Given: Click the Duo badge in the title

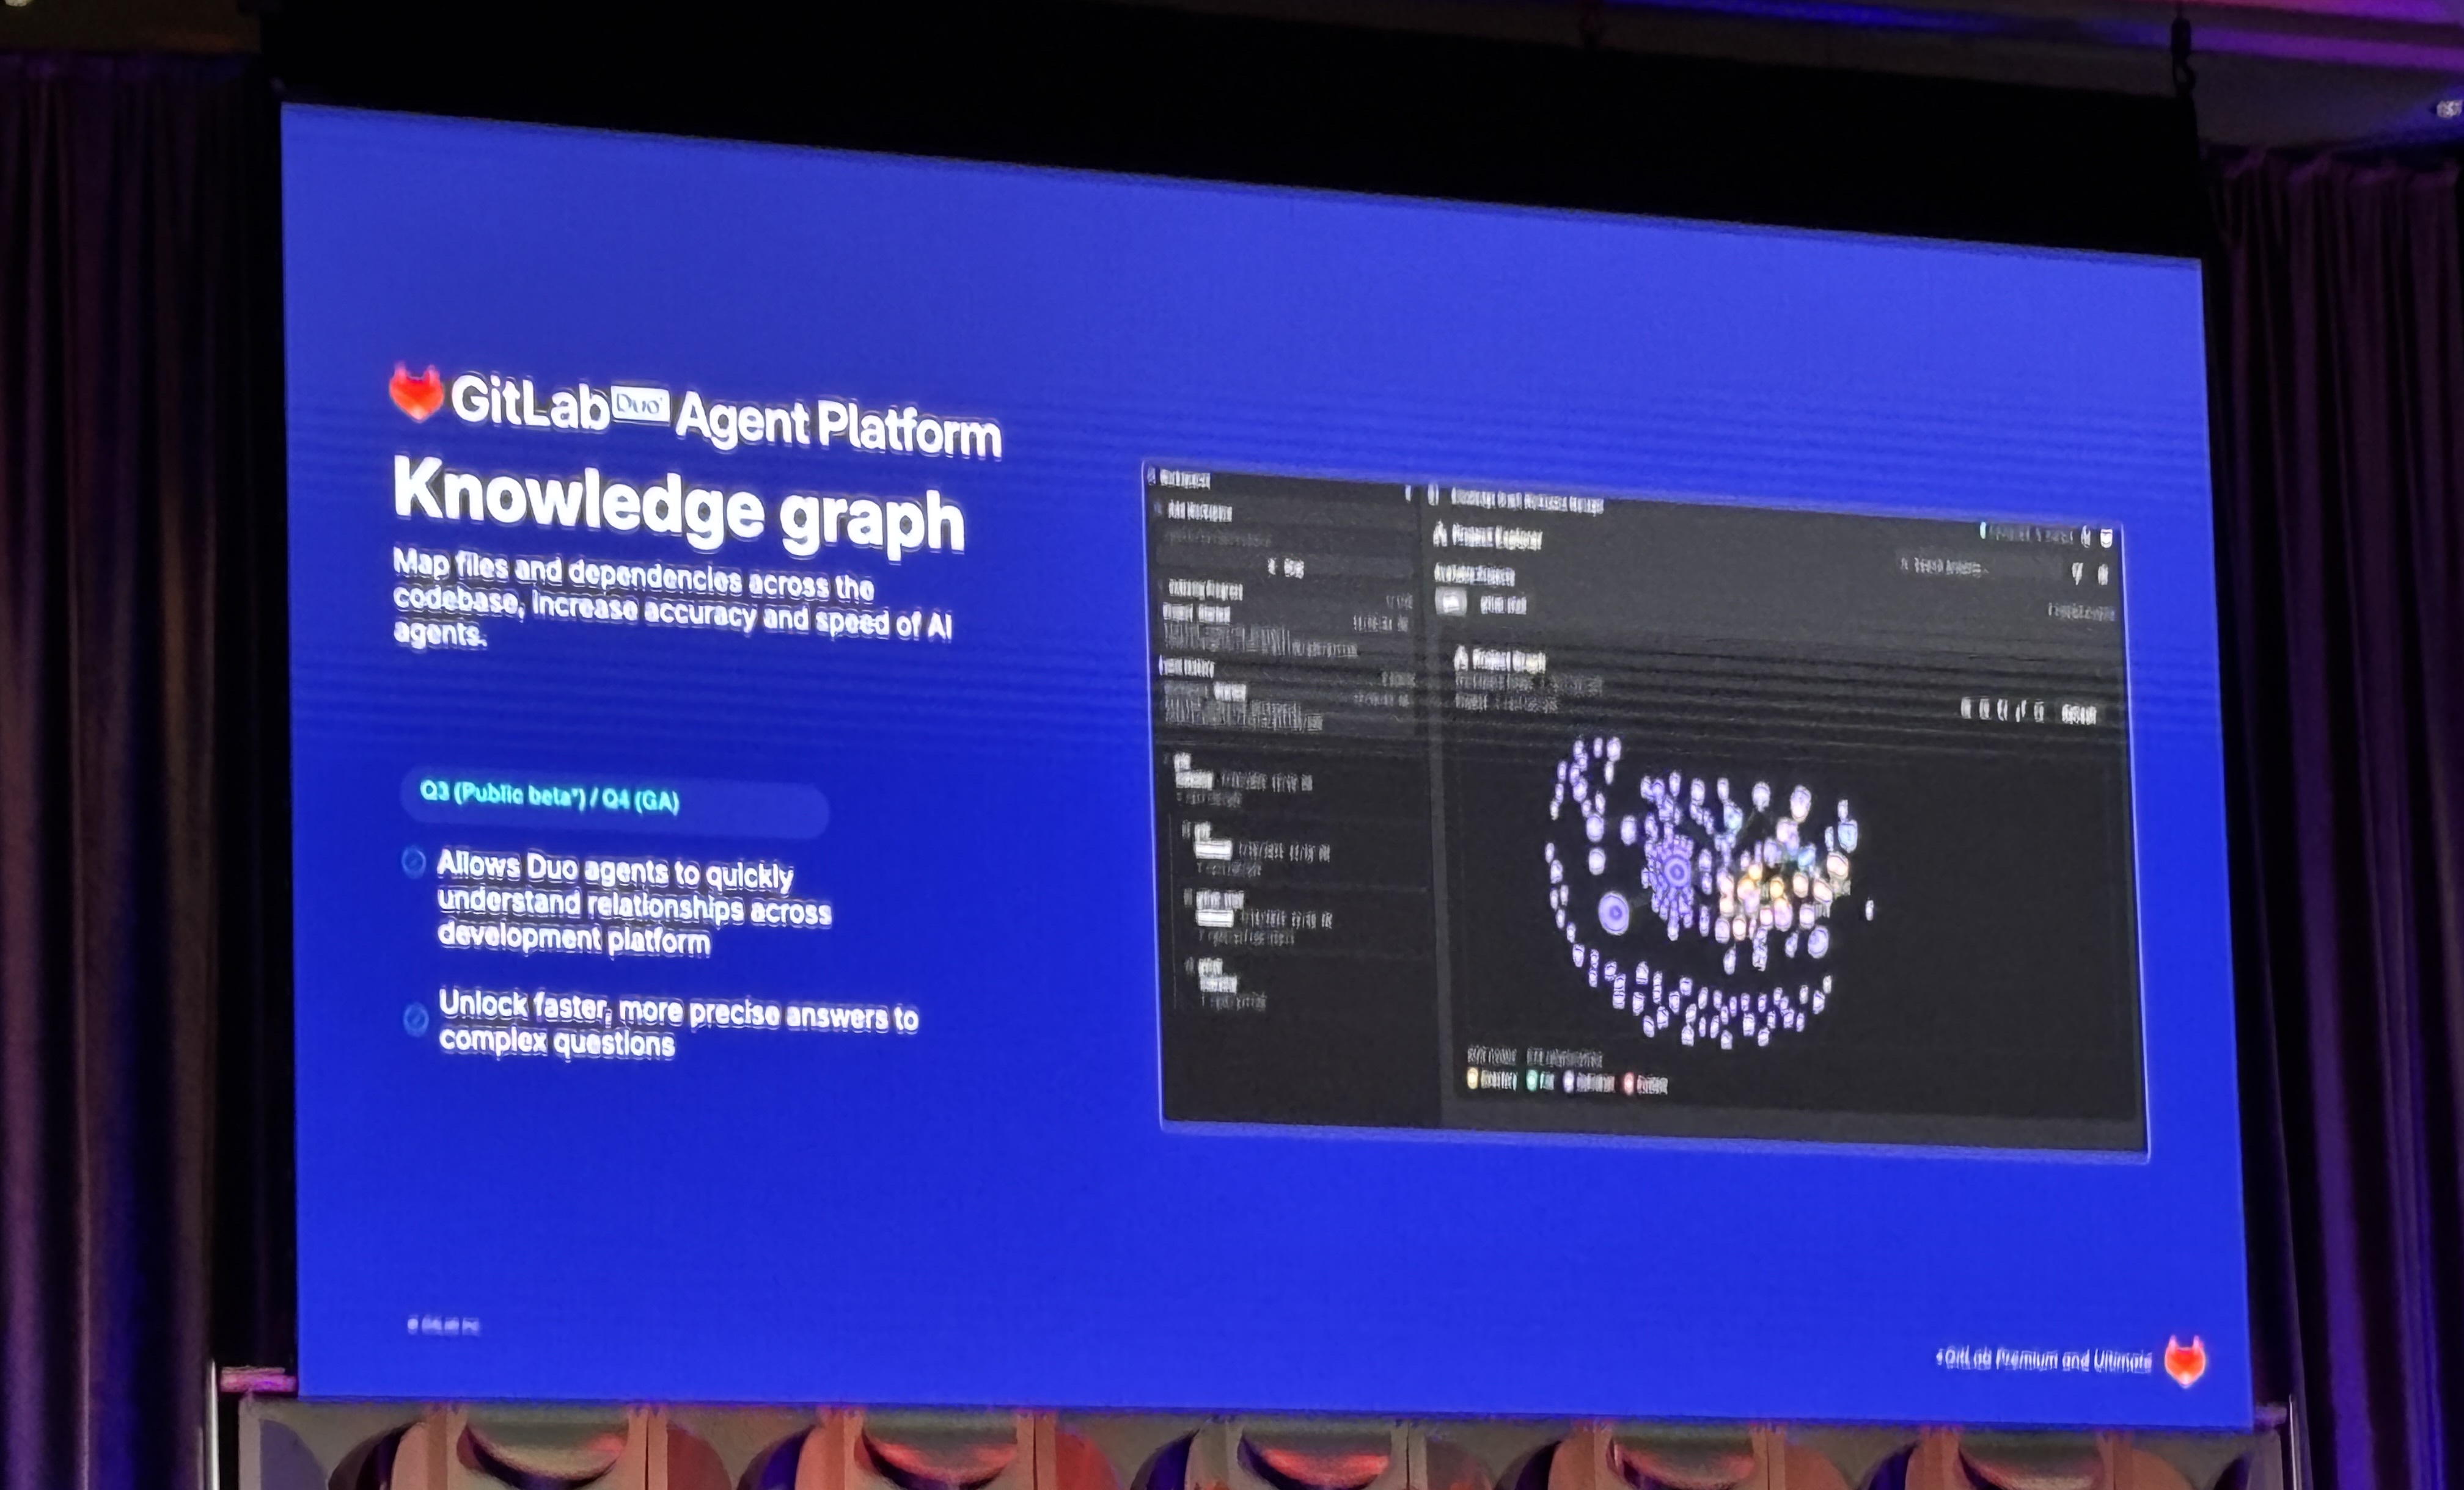Looking at the screenshot, I should 640,405.
